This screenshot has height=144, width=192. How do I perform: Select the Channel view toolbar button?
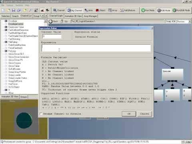pyautogui.click(x=59, y=10)
